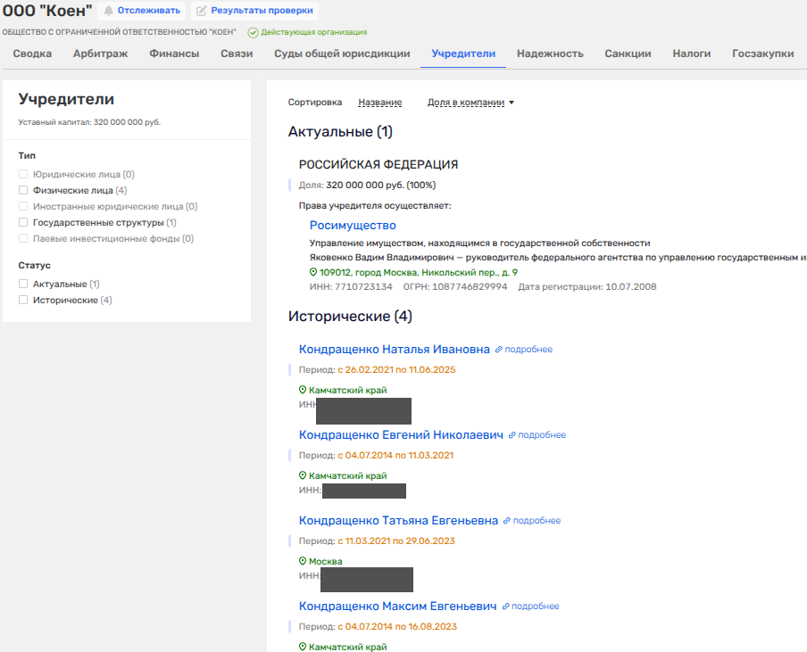This screenshot has height=652, width=807.
Task: Click the Москва location under Татьяна Евгеньевна
Action: click(x=325, y=562)
